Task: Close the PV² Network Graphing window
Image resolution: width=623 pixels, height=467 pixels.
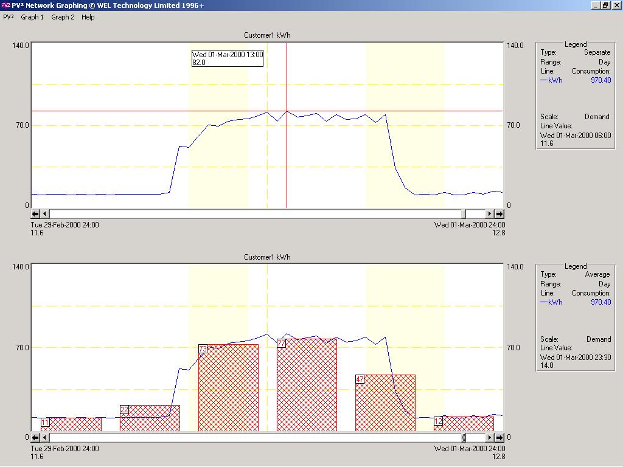Action: coord(616,5)
